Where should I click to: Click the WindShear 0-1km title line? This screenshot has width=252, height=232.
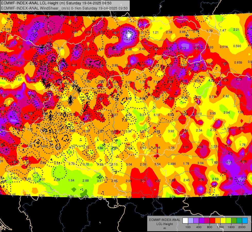pyautogui.click(x=64, y=8)
